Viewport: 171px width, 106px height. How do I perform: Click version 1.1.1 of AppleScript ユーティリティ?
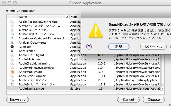(102, 84)
